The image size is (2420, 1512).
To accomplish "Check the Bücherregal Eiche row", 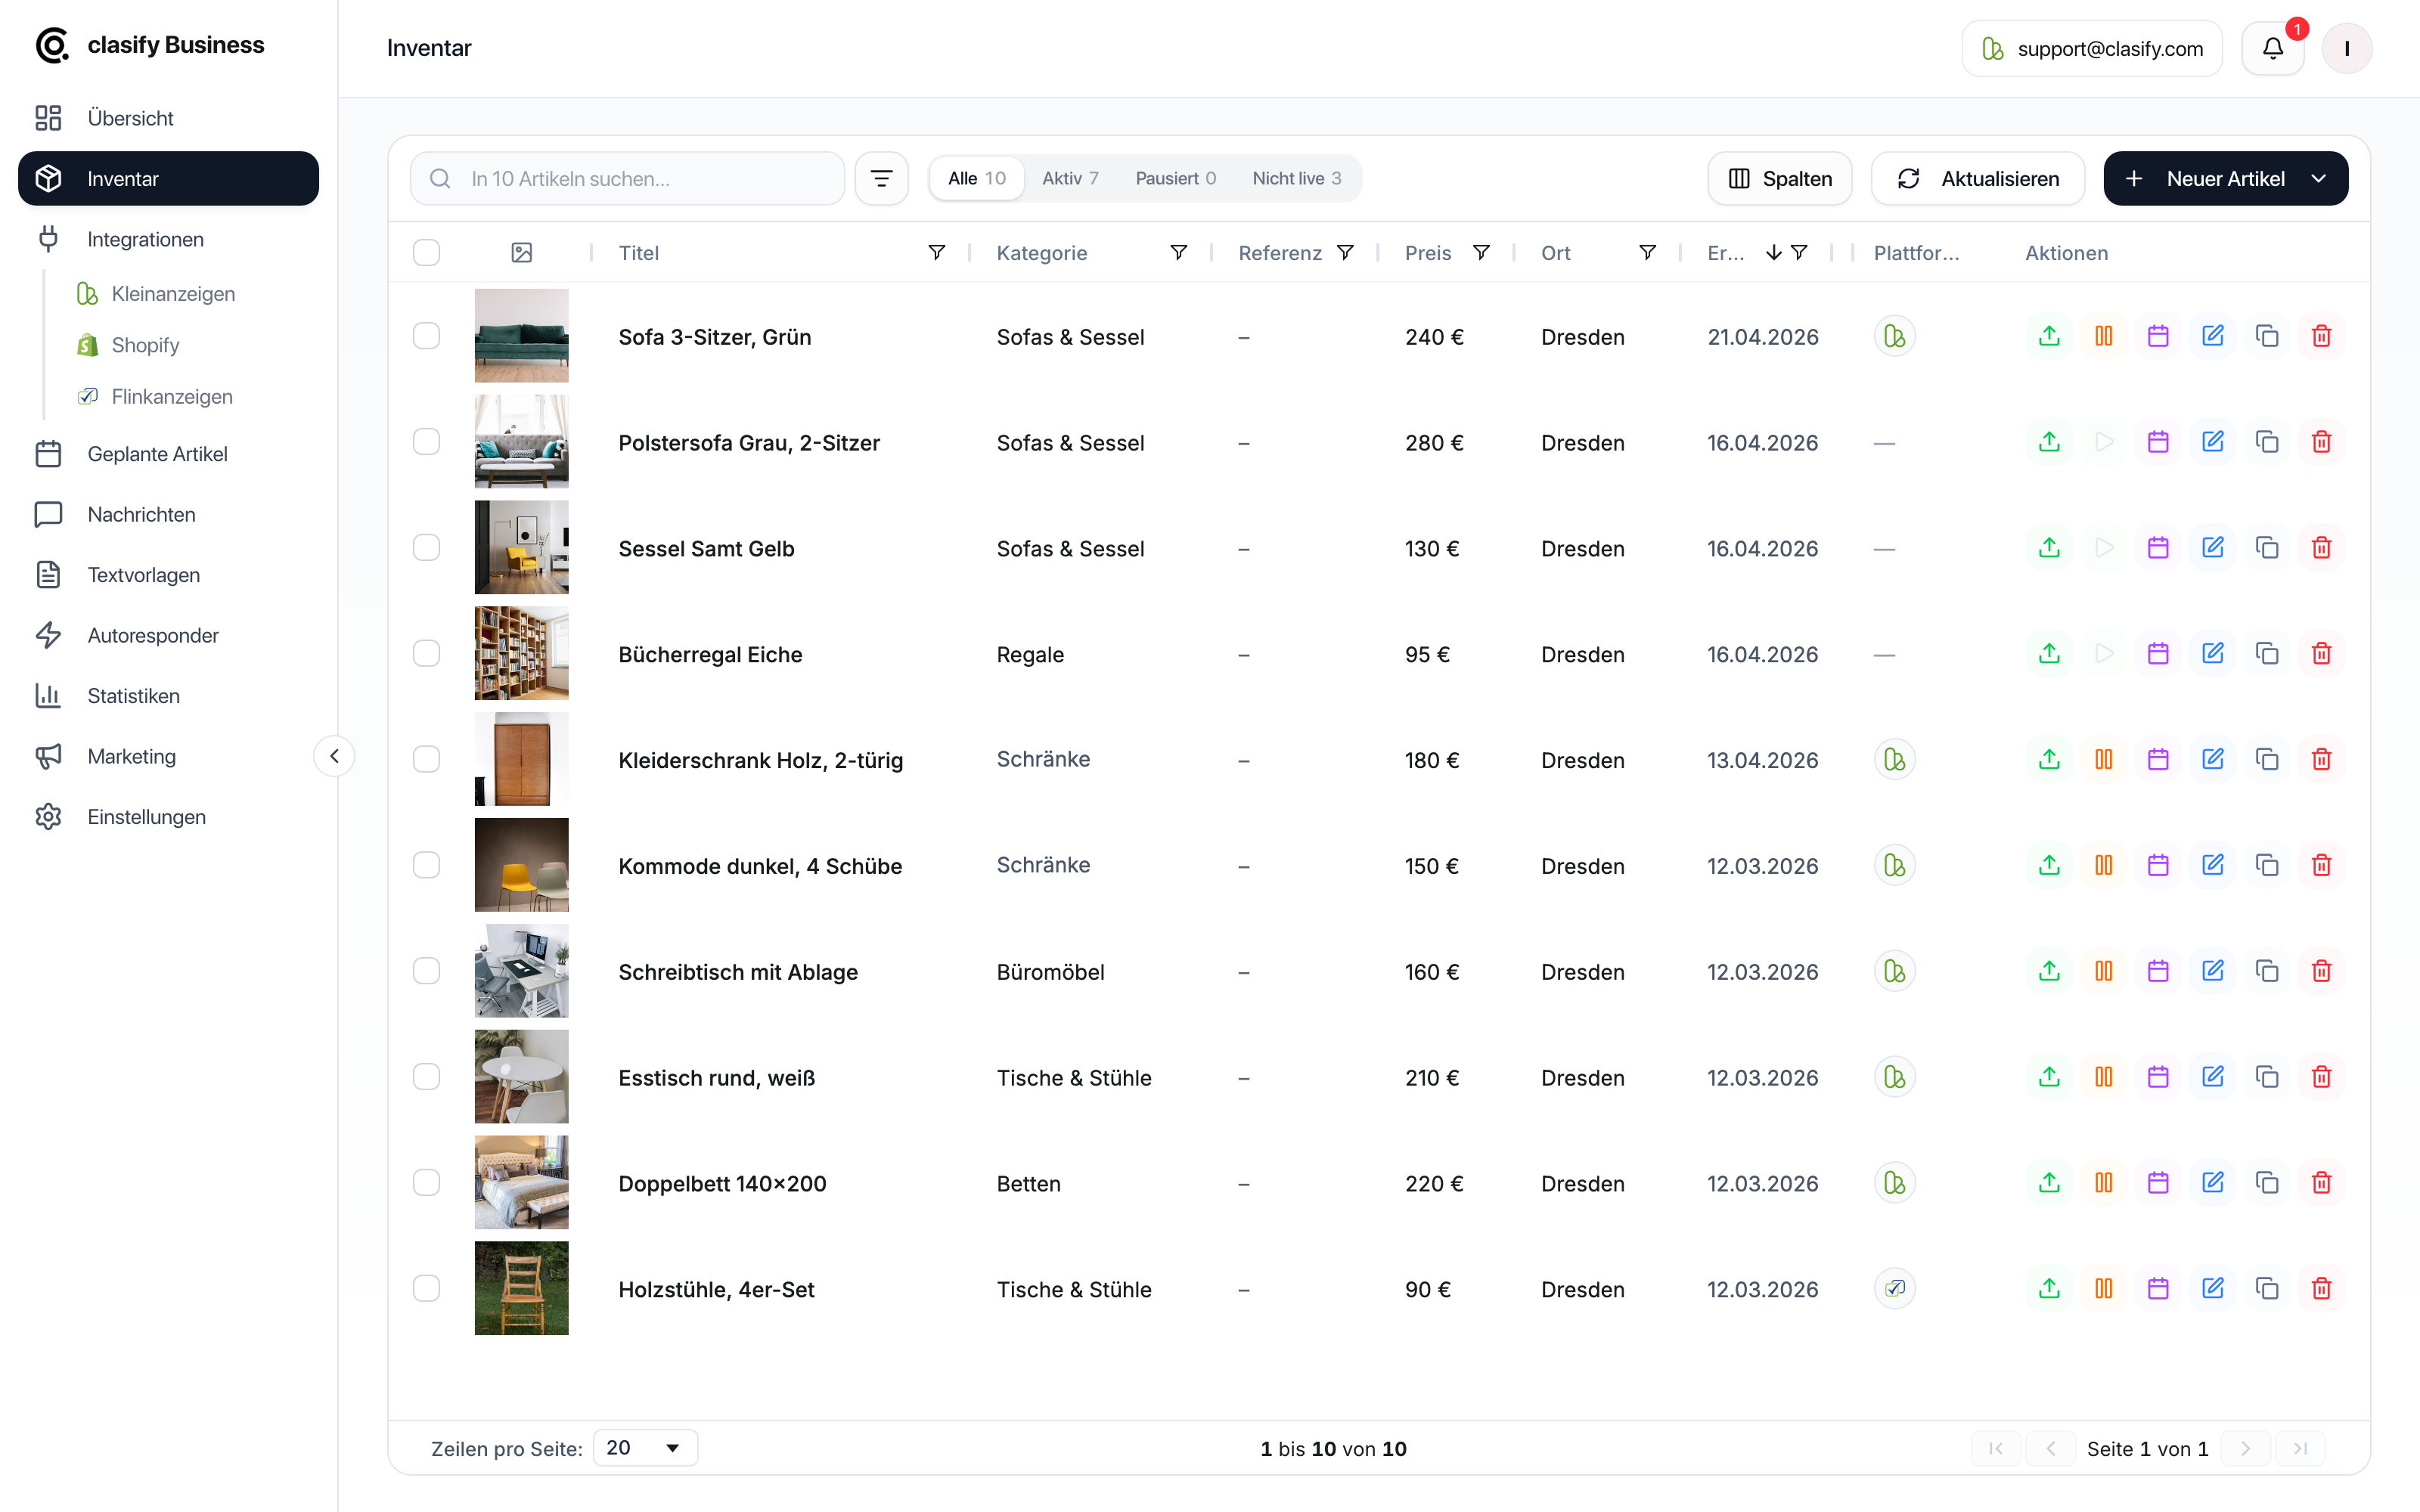I will pos(427,654).
